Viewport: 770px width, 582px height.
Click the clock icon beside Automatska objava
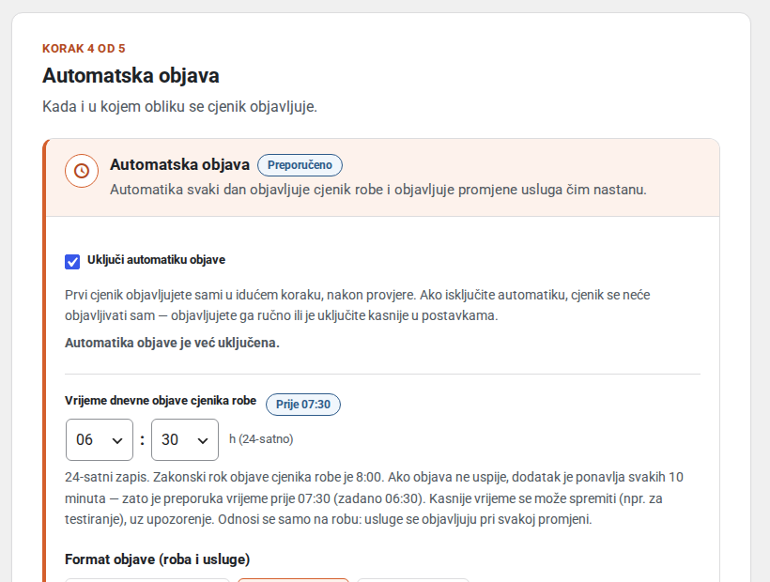pos(82,171)
